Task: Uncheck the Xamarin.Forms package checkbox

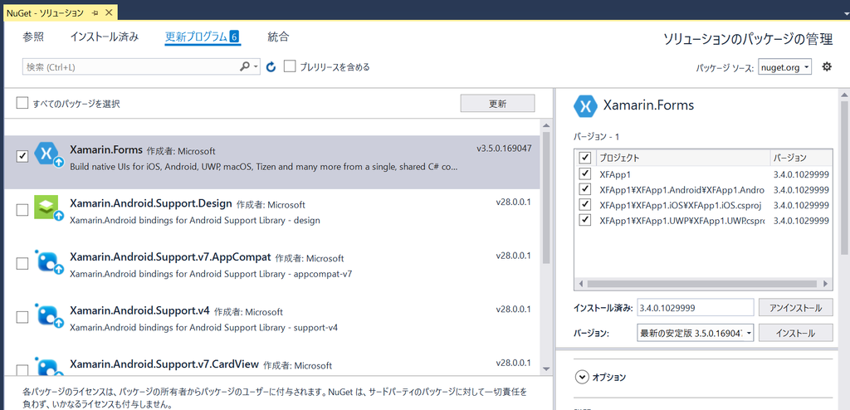Action: pos(22,156)
